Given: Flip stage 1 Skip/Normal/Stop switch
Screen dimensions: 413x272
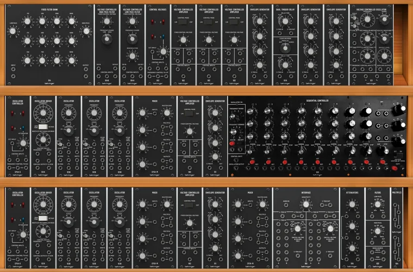Looking at the screenshot, I should click(251, 152).
